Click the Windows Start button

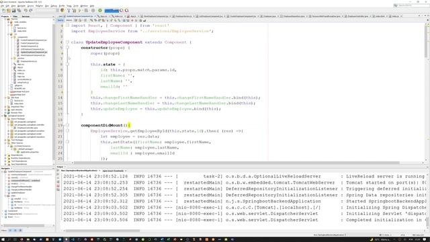click(3, 239)
